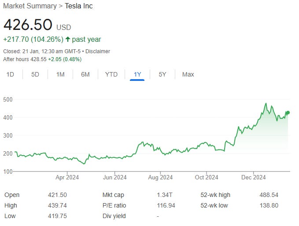Click the P/E ratio value 116.94

(x=166, y=205)
